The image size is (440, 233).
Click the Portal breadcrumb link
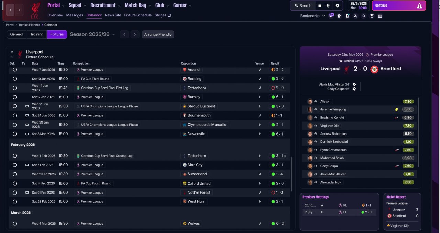(10, 25)
